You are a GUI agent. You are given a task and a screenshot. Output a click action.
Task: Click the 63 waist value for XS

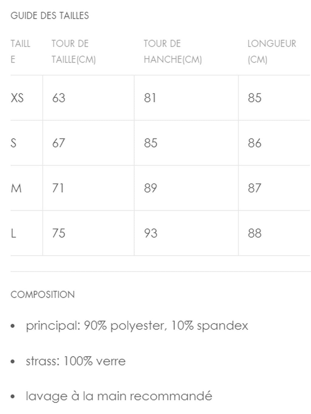pyautogui.click(x=59, y=98)
